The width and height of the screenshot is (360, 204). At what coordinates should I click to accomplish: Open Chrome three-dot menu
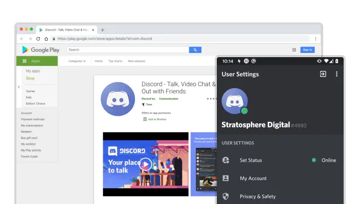(316, 39)
